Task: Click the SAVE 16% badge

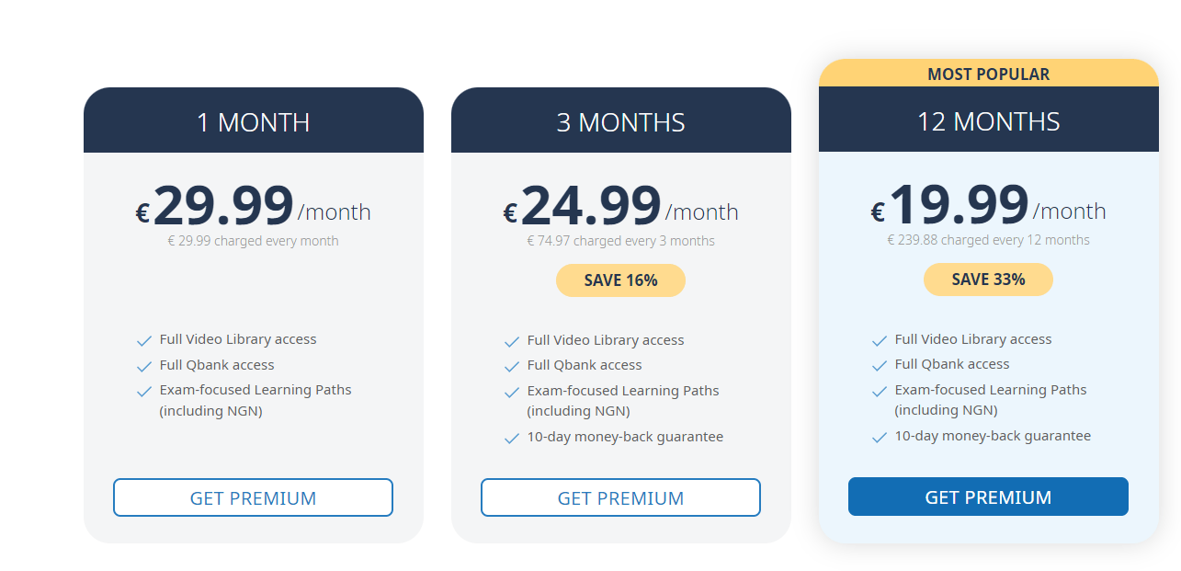Action: (620, 280)
